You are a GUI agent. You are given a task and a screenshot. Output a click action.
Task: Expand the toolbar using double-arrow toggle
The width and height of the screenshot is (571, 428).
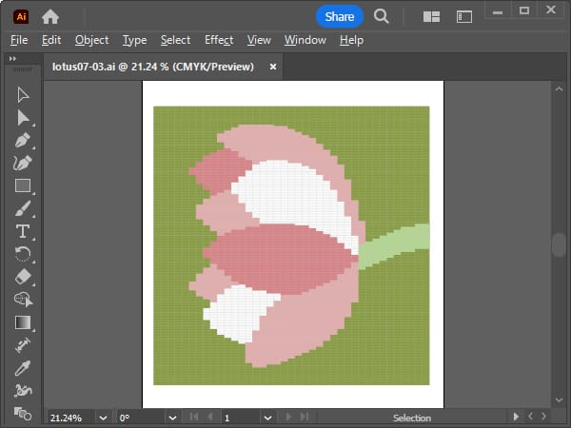pos(12,59)
